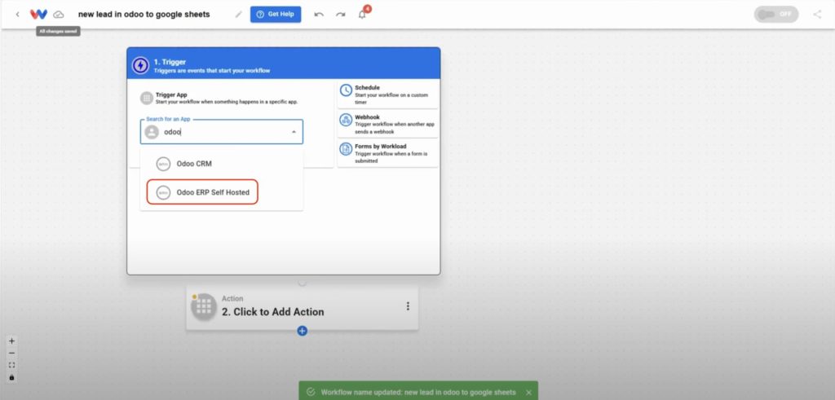Edit workflow name with pencil icon

(239, 15)
